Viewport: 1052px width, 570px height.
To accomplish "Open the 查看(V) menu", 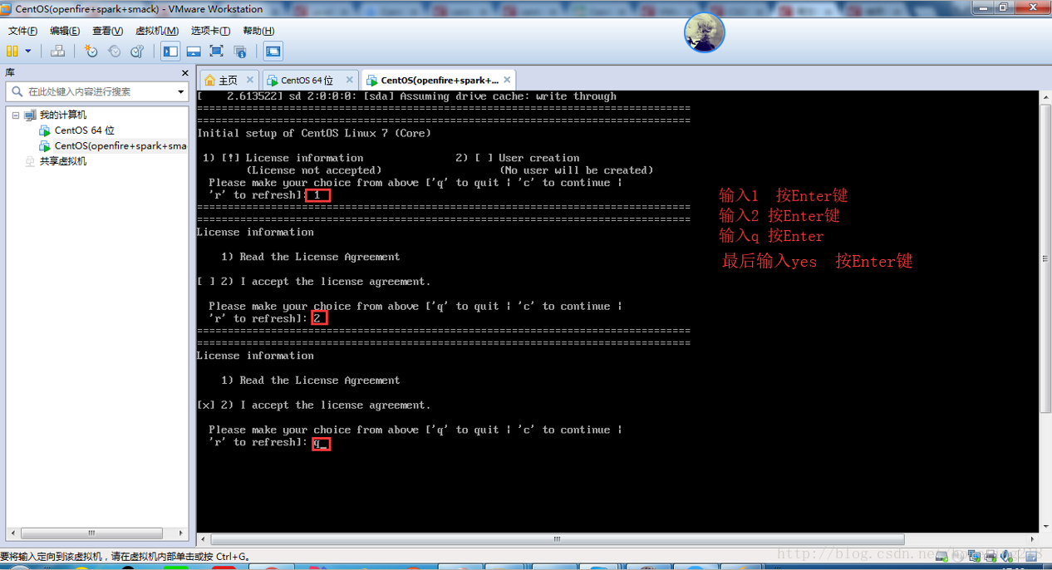I will [x=107, y=31].
